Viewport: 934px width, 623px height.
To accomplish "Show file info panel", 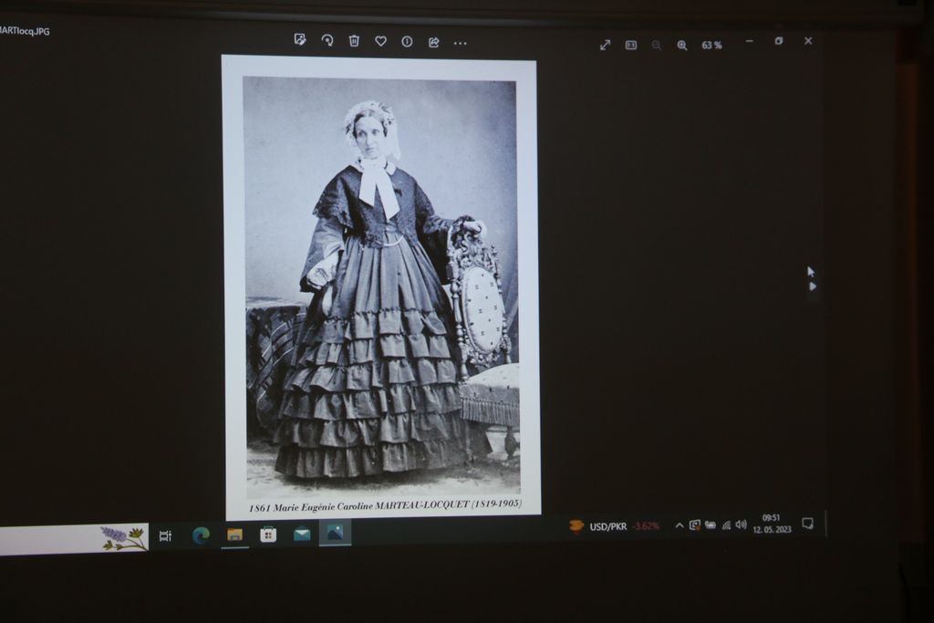I will tap(407, 42).
